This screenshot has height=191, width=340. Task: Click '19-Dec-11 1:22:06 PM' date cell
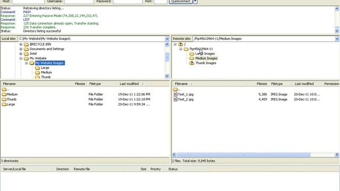click(134, 94)
